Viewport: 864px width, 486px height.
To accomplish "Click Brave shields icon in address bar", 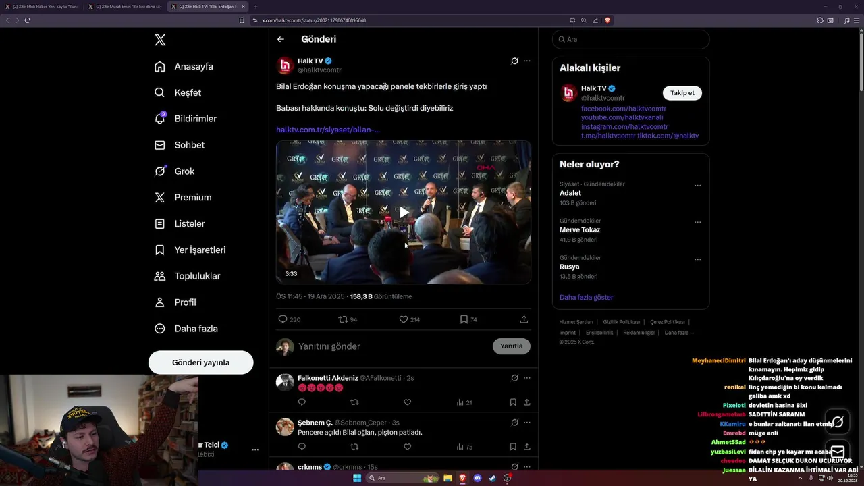I will pos(607,20).
